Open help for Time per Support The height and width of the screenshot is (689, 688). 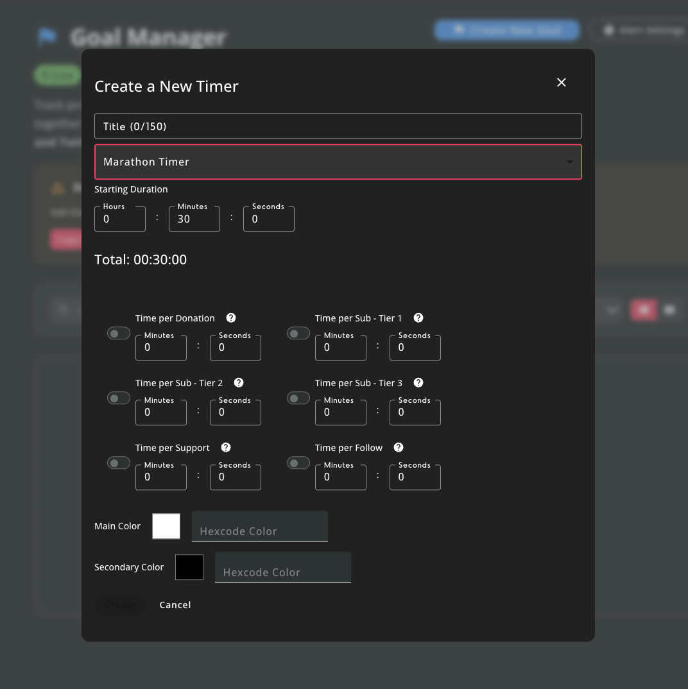[x=226, y=447]
